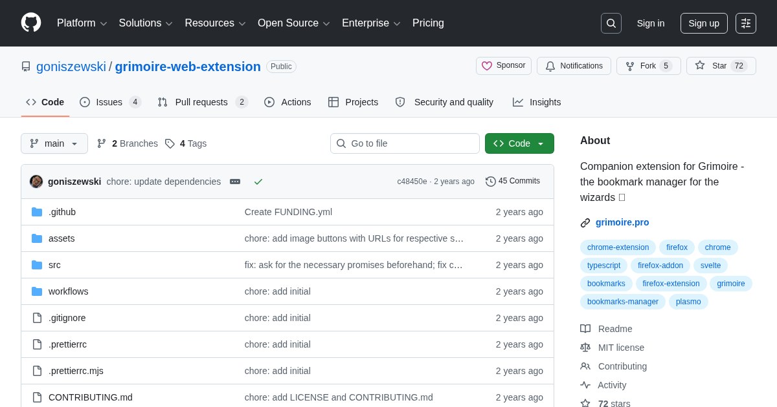Click the Go to file search field
This screenshot has height=407, width=777.
(405, 143)
